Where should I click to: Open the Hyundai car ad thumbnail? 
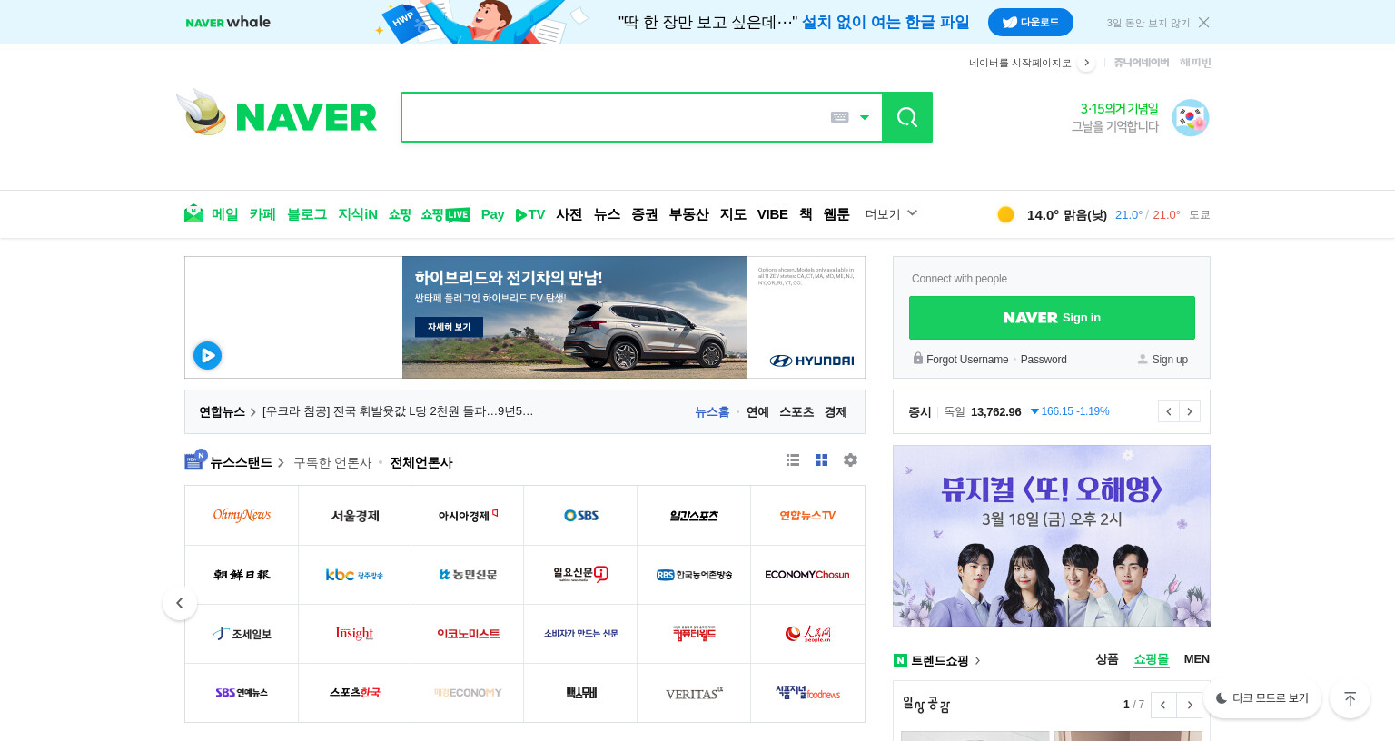(574, 317)
